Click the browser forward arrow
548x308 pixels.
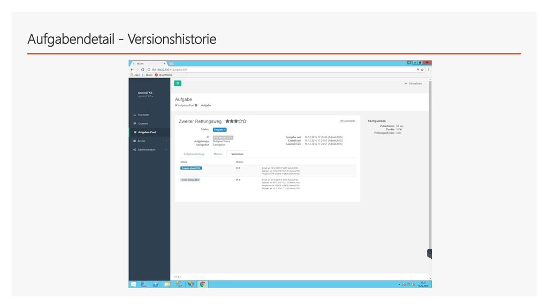[137, 70]
